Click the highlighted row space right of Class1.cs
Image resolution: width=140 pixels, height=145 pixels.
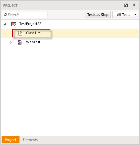(95, 33)
